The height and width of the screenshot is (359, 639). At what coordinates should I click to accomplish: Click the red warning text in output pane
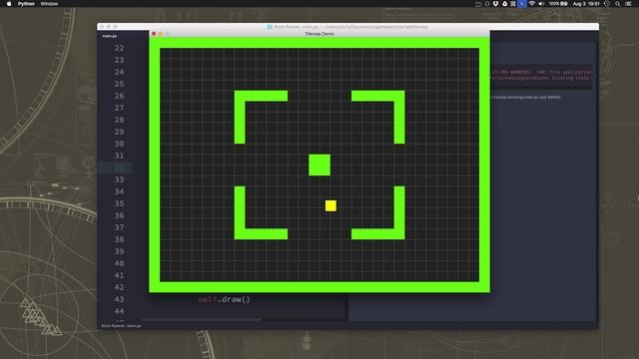[x=541, y=75]
